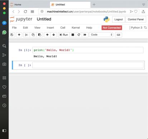The height and width of the screenshot is (139, 148).
Task: Click the address bar URL field
Action: [86, 11]
